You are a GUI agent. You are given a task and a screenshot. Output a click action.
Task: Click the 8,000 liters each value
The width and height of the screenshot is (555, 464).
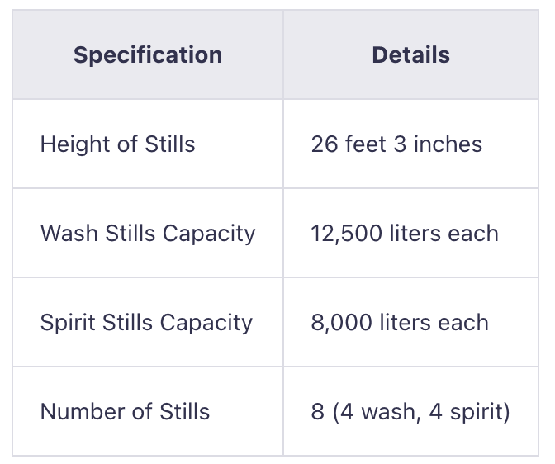pos(400,323)
